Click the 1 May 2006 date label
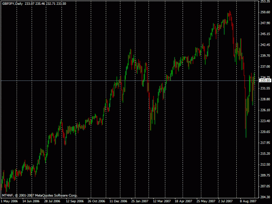Screen dimensions: 272x204 point(10,201)
